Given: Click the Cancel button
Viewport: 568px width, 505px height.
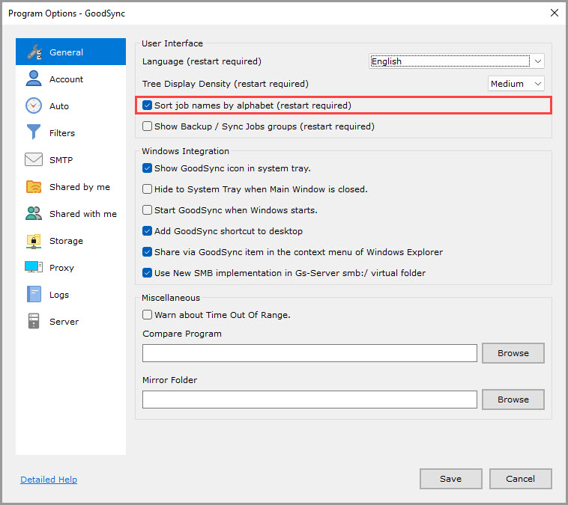Looking at the screenshot, I should (520, 479).
